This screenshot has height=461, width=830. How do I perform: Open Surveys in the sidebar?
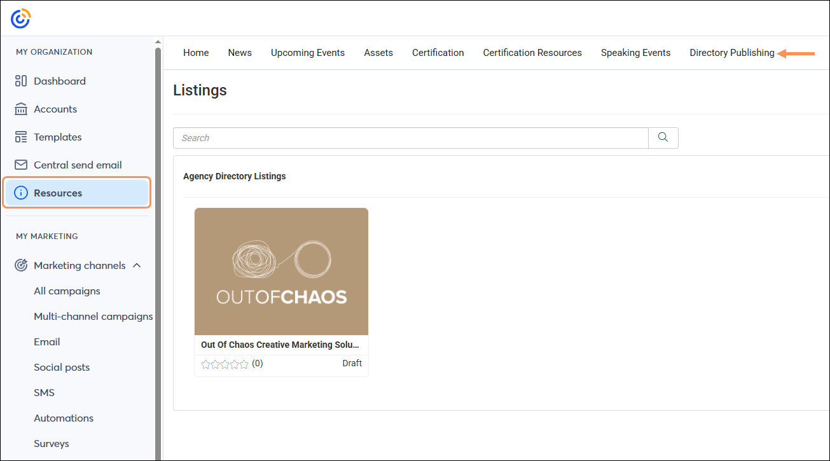52,443
